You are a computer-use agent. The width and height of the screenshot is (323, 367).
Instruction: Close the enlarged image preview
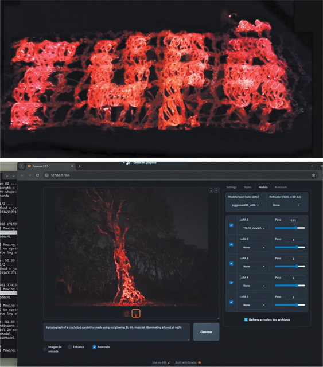click(216, 191)
